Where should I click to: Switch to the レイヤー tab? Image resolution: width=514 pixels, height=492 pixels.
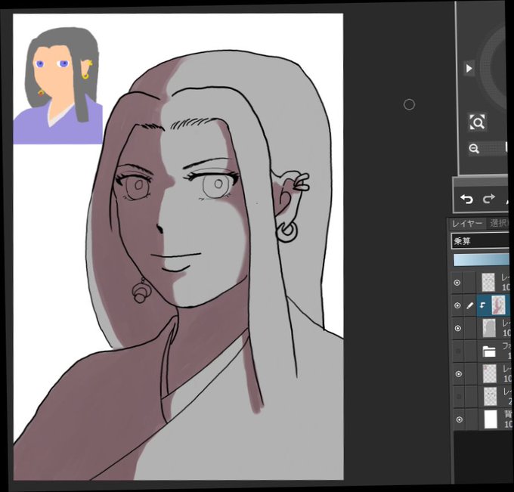(467, 224)
